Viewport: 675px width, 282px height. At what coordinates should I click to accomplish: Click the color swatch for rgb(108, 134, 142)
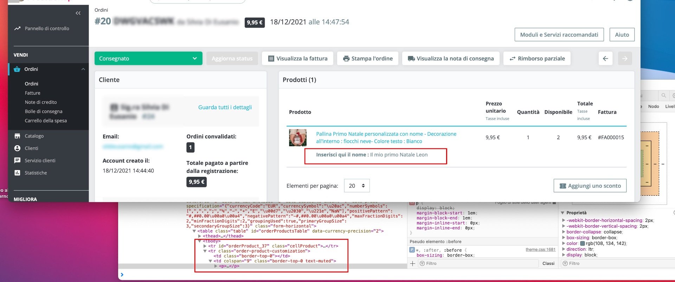pos(582,243)
